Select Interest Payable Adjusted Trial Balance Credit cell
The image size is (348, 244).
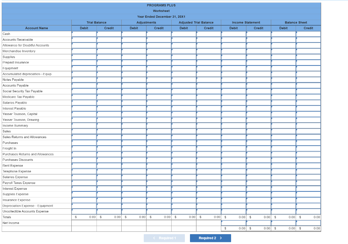tap(209, 108)
